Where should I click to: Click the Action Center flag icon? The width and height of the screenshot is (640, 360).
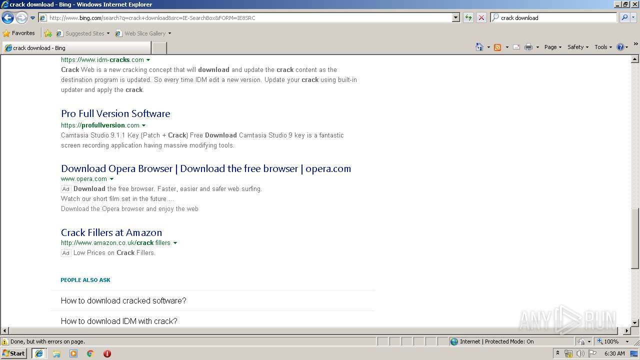point(592,353)
